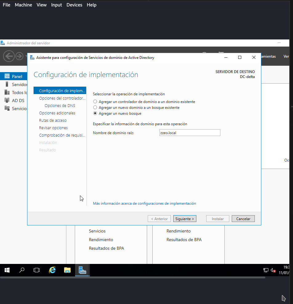The height and width of the screenshot is (304, 293).
Task: Click the Instalar button
Action: coord(218,219)
